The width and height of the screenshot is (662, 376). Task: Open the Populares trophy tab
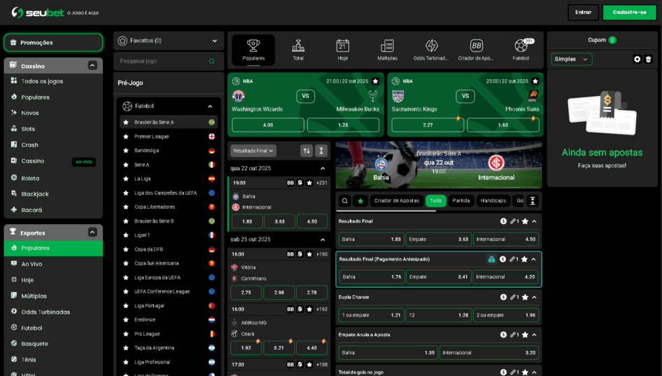click(x=253, y=50)
